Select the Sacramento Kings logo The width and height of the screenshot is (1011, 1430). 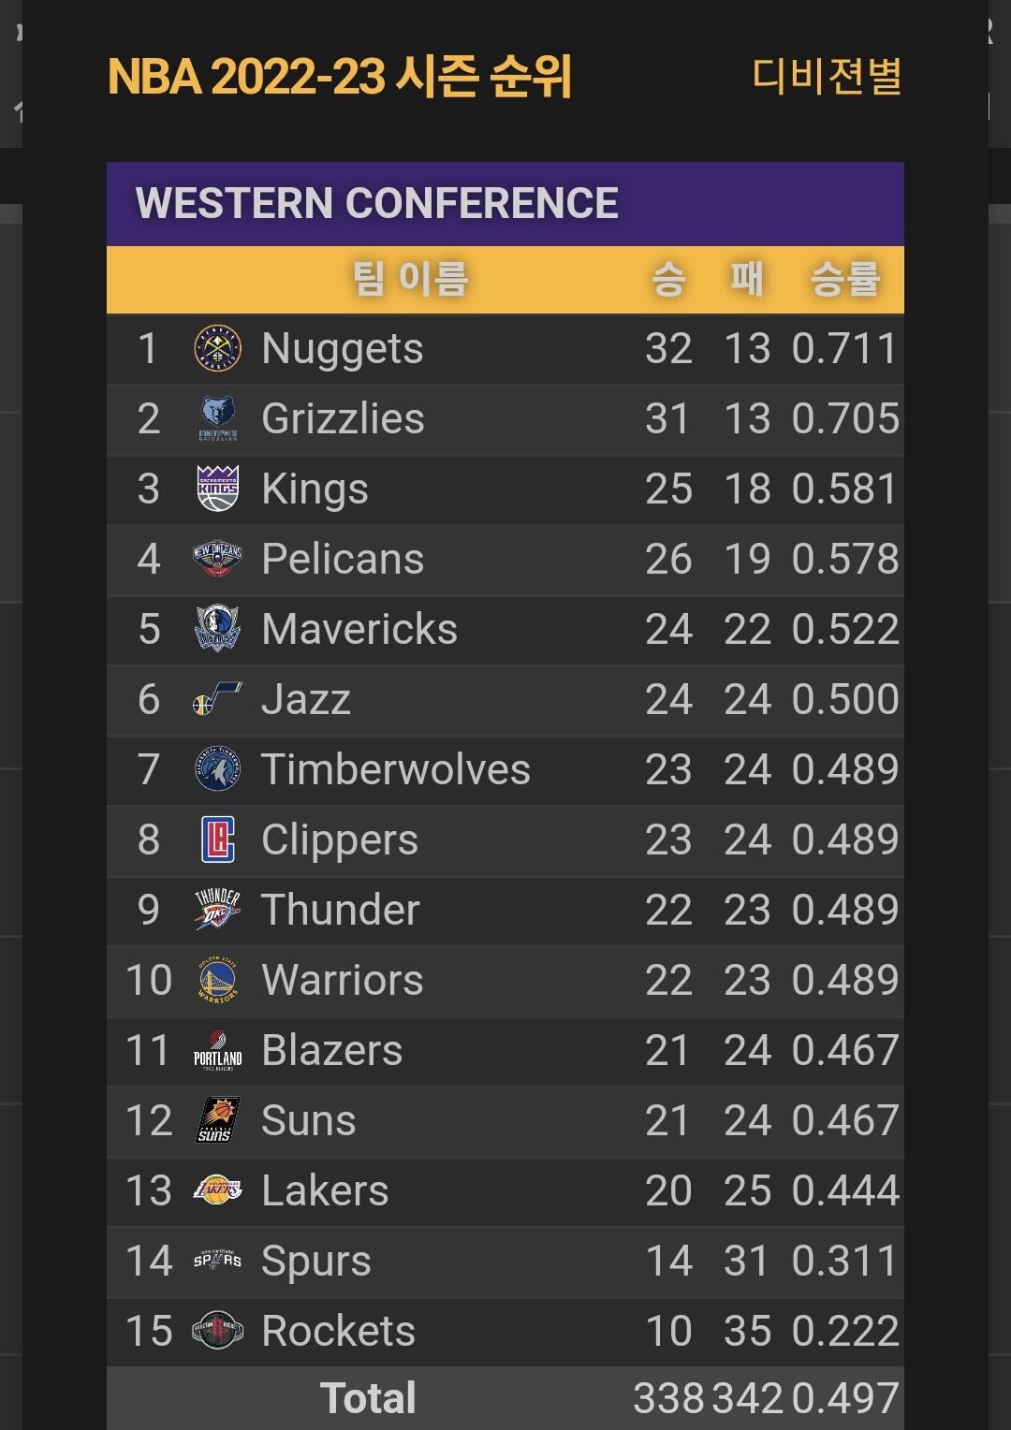[217, 489]
